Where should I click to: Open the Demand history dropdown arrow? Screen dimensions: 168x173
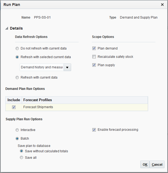pos(67,67)
